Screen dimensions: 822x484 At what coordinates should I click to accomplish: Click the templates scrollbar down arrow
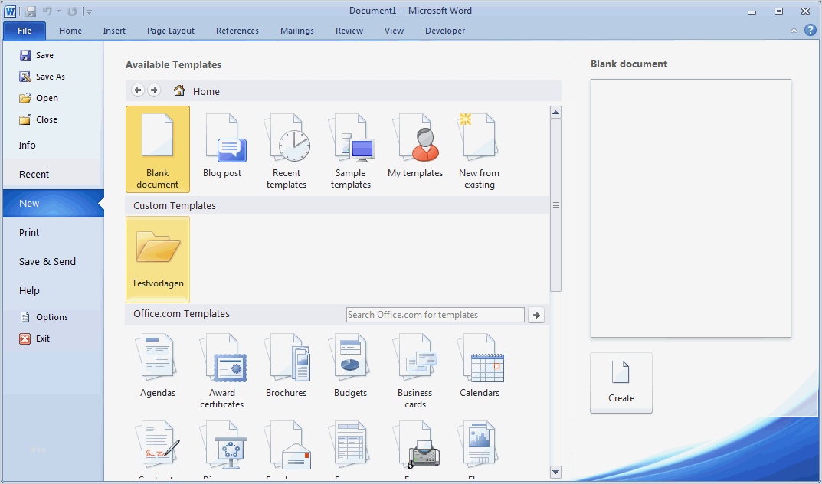555,472
